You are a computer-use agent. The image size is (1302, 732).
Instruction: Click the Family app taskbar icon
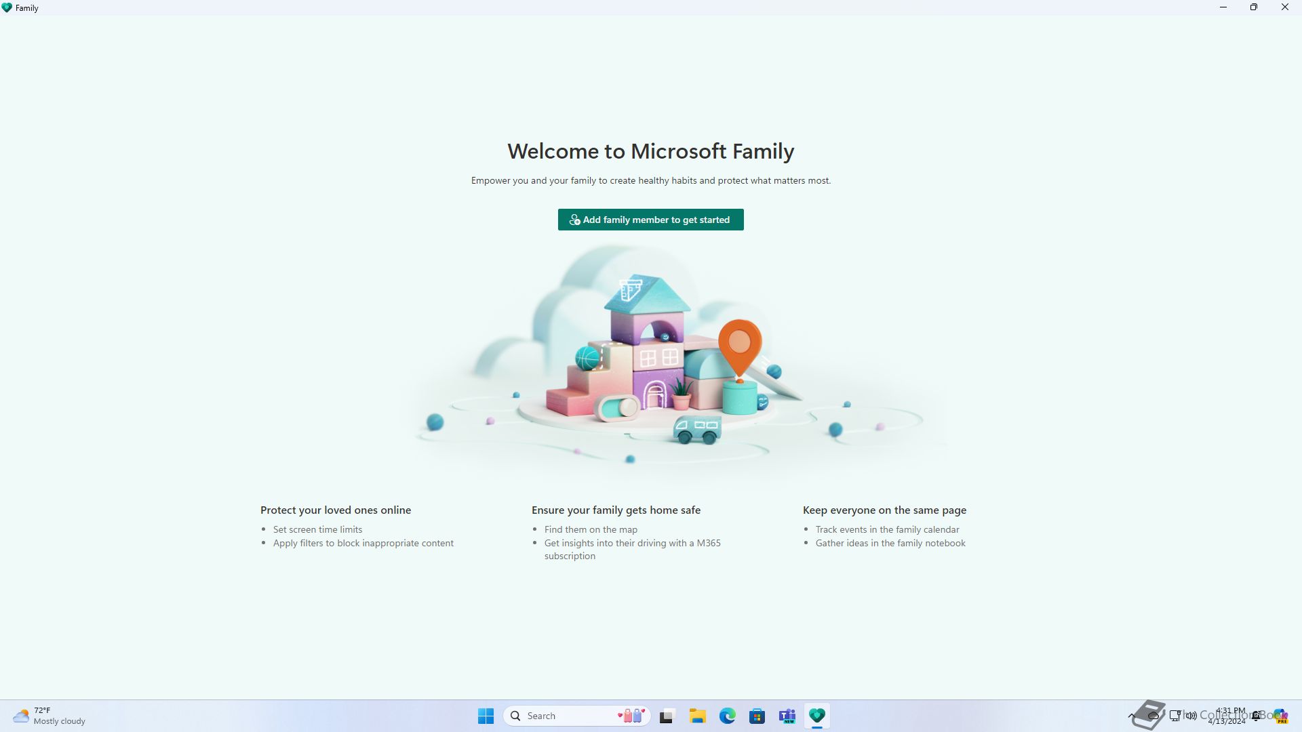coord(816,716)
